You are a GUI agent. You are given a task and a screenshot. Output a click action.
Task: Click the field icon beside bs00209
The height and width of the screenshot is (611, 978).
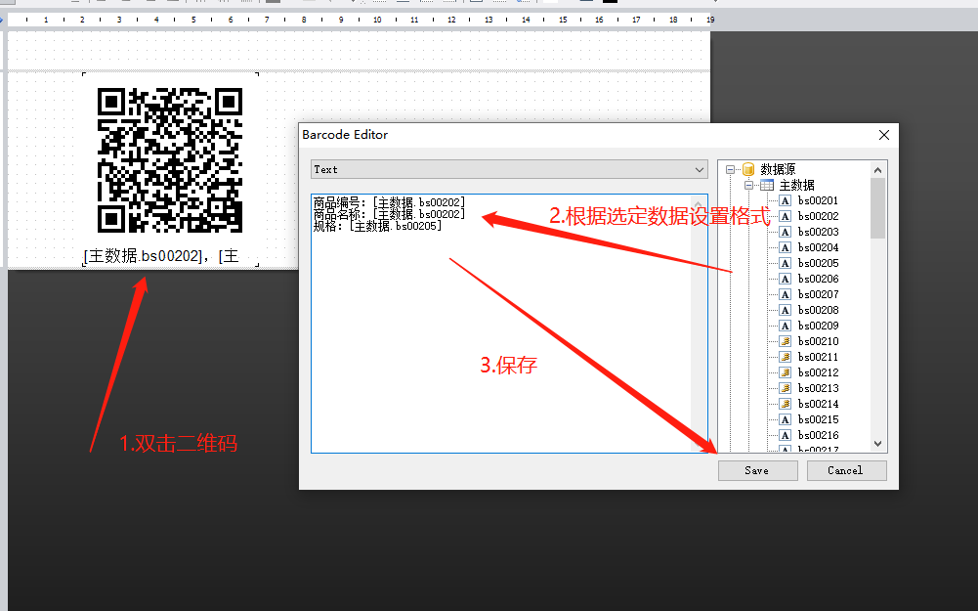click(786, 326)
